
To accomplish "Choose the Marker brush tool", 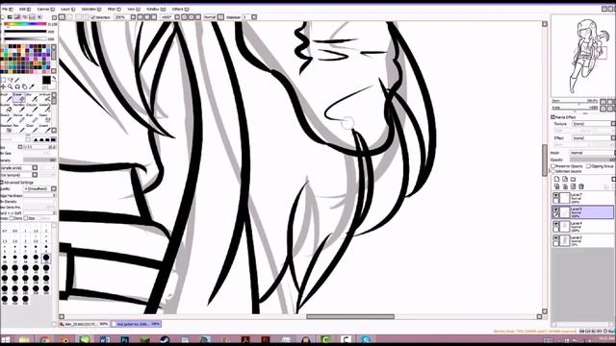I will pos(18,117).
